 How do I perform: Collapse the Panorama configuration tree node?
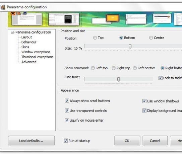pyautogui.click(x=12, y=32)
